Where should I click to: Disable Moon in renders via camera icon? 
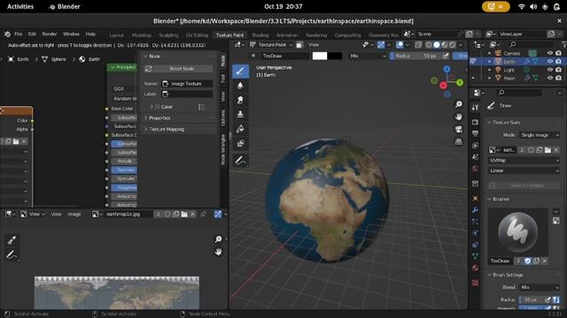(559, 78)
